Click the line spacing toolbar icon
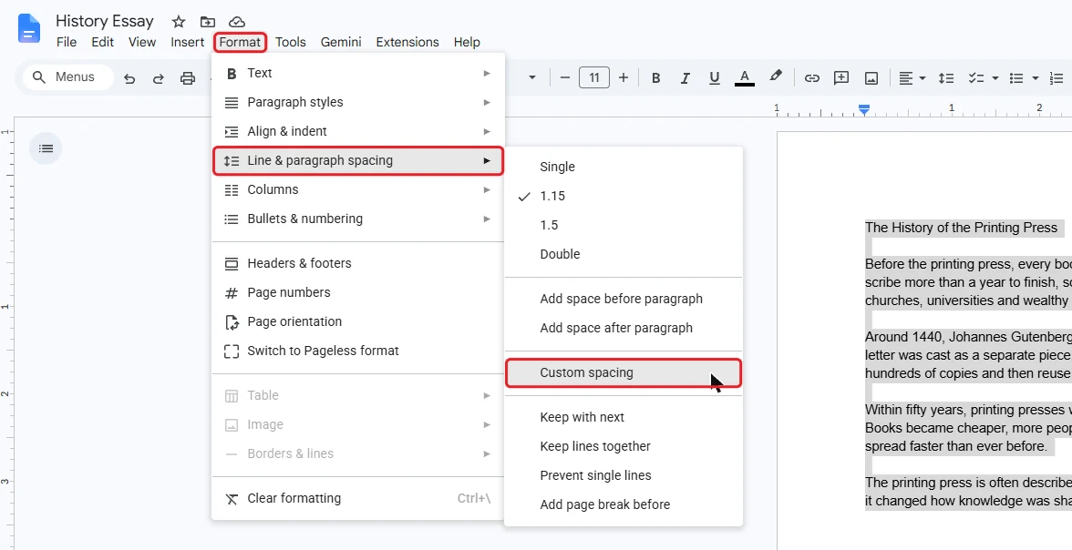This screenshot has width=1072, height=550. click(945, 78)
